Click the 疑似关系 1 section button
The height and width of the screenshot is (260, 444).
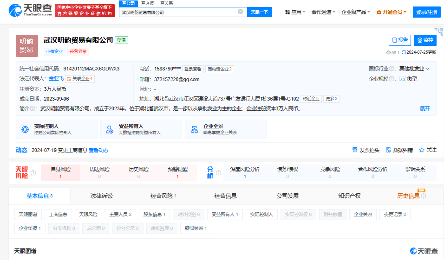pyautogui.click(x=196, y=228)
